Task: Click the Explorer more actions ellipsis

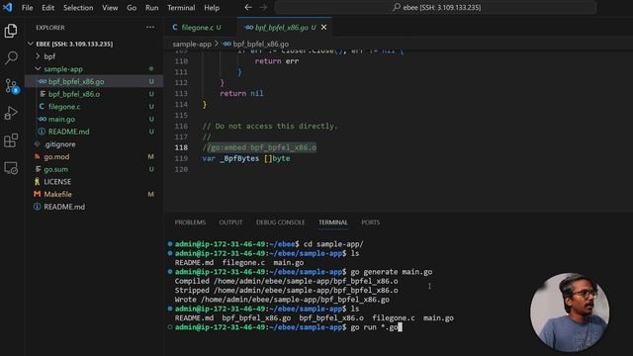Action: coord(150,27)
